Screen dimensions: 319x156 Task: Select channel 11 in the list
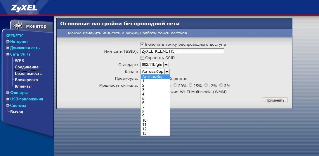[x=155, y=125]
